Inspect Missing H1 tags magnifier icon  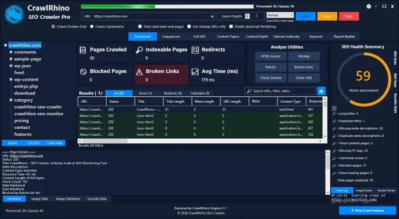point(334,151)
